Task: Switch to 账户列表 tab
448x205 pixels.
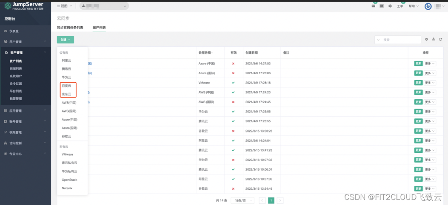Action: (x=99, y=27)
